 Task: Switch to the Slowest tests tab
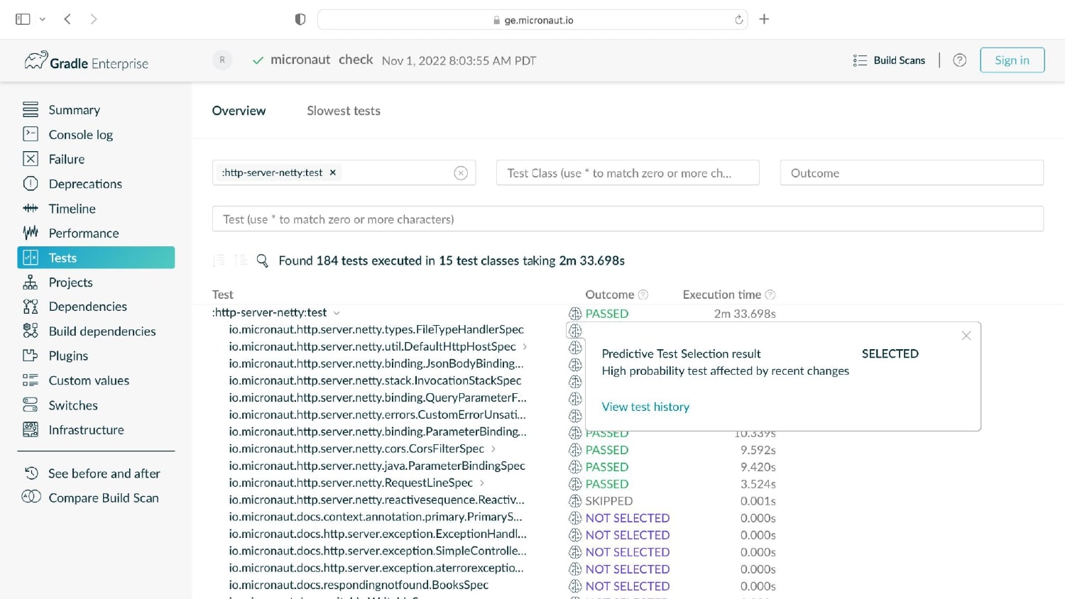(344, 111)
